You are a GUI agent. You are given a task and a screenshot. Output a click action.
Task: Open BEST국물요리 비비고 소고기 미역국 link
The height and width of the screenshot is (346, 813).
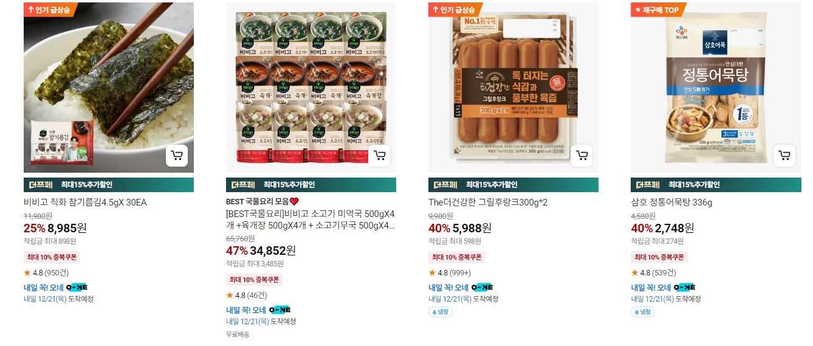tap(310, 220)
